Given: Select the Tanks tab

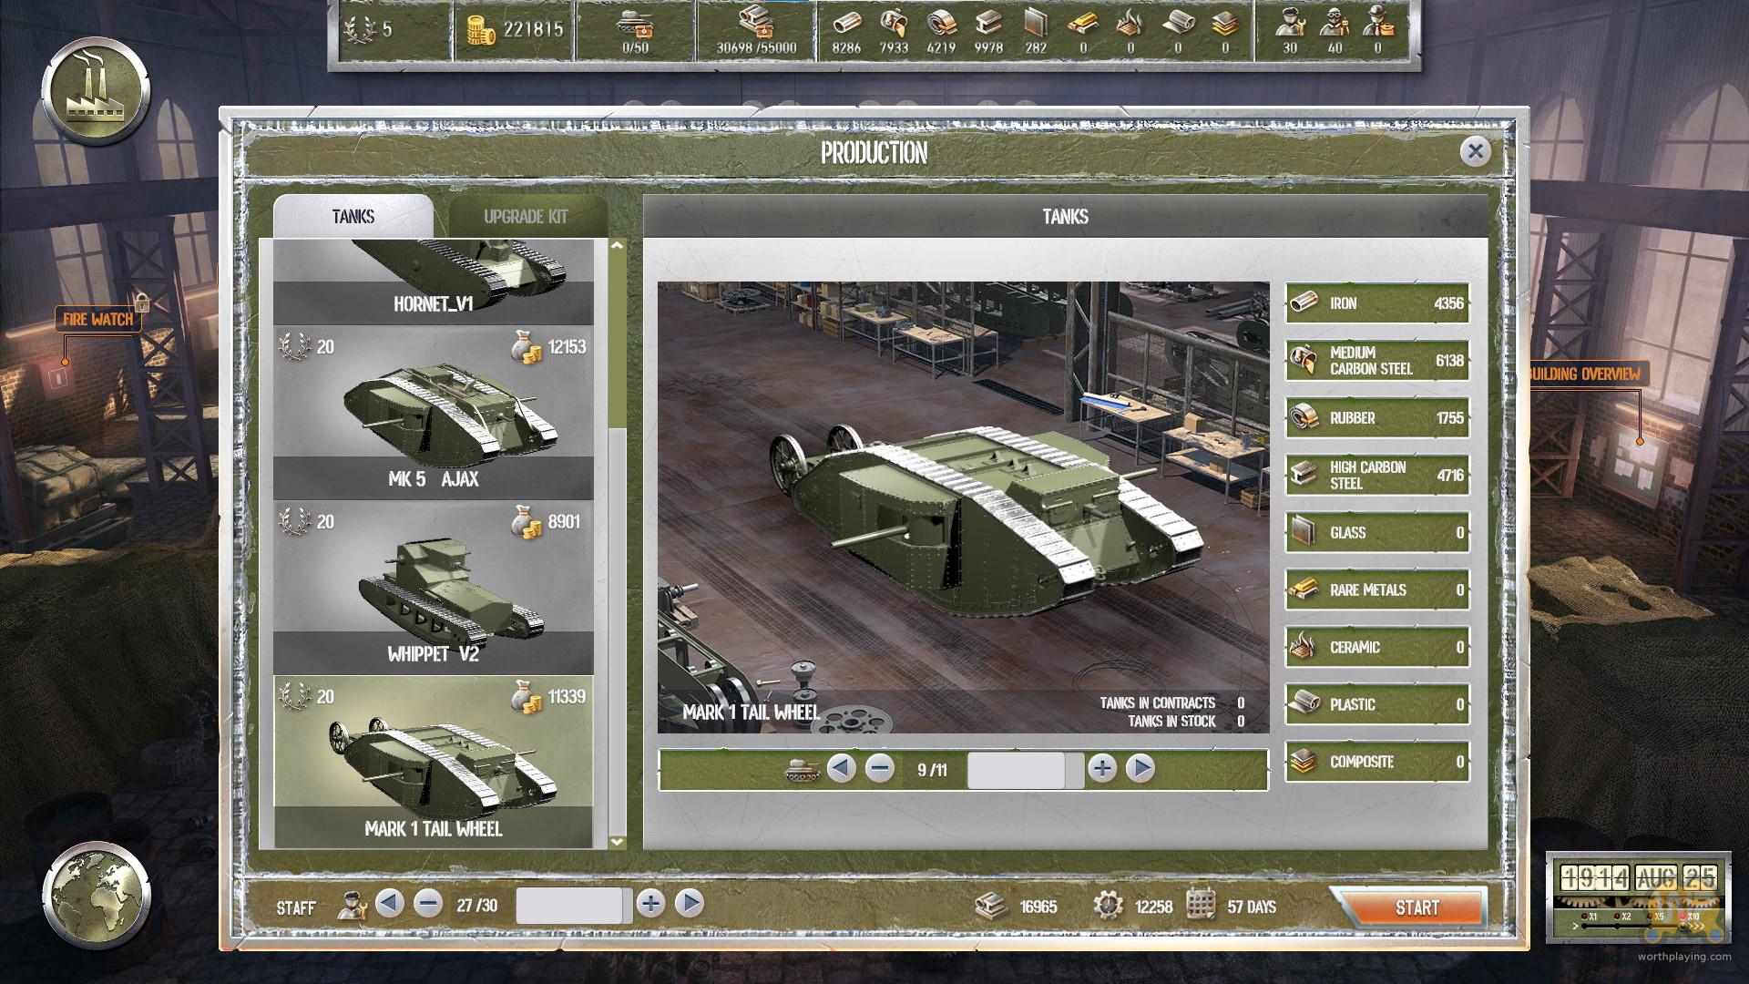Looking at the screenshot, I should click(353, 217).
